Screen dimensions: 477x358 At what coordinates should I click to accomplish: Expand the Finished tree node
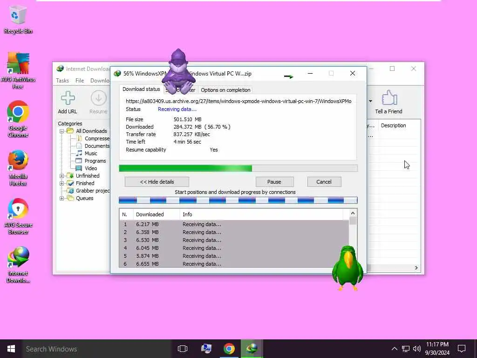pyautogui.click(x=62, y=183)
